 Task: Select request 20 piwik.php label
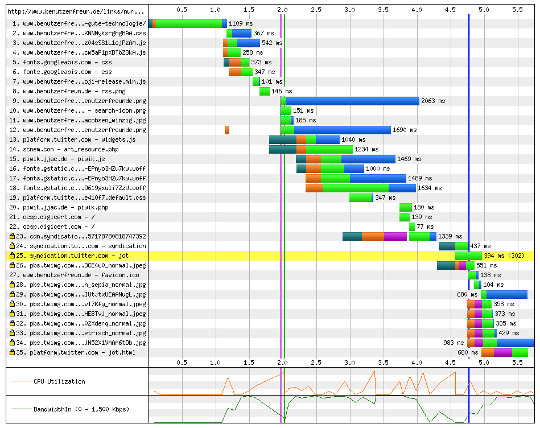click(x=59, y=207)
